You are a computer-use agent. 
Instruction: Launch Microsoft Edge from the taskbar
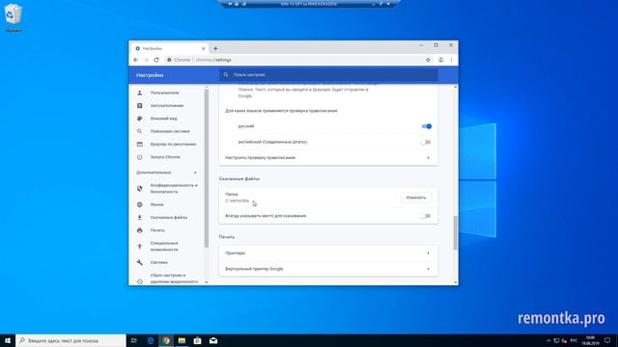(x=151, y=340)
